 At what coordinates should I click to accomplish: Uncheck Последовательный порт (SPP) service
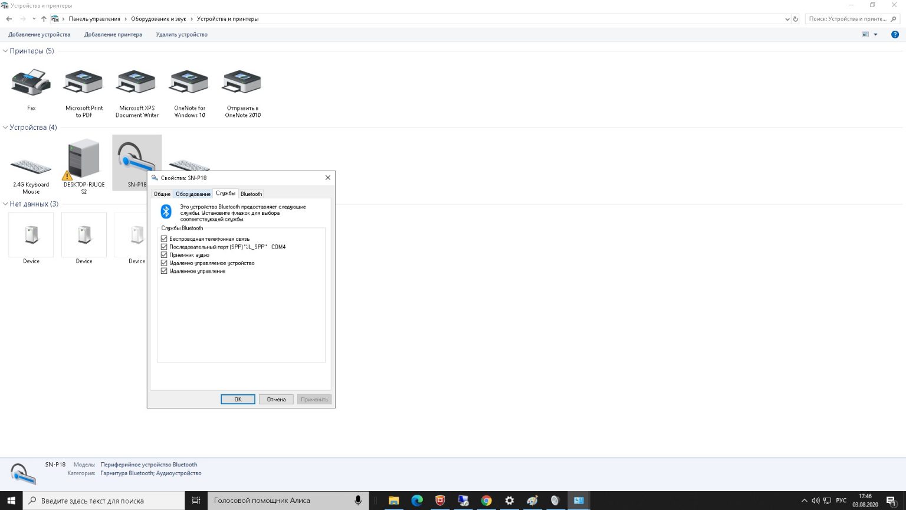164,247
